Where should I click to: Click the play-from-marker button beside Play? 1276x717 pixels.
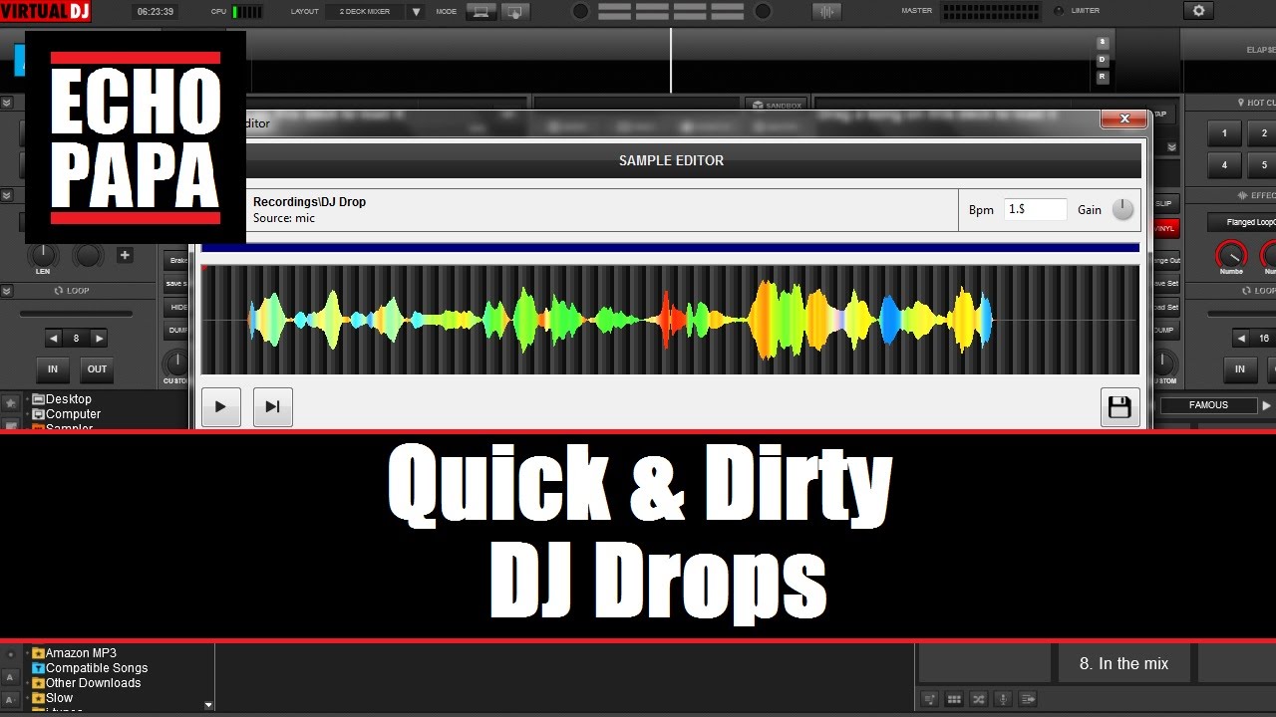(272, 406)
